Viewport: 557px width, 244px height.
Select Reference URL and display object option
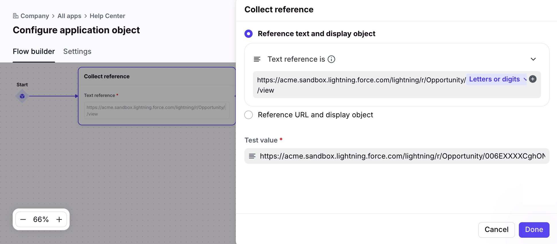[249, 115]
